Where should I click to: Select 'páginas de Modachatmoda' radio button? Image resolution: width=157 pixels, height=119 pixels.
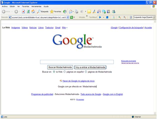(x=86, y=72)
